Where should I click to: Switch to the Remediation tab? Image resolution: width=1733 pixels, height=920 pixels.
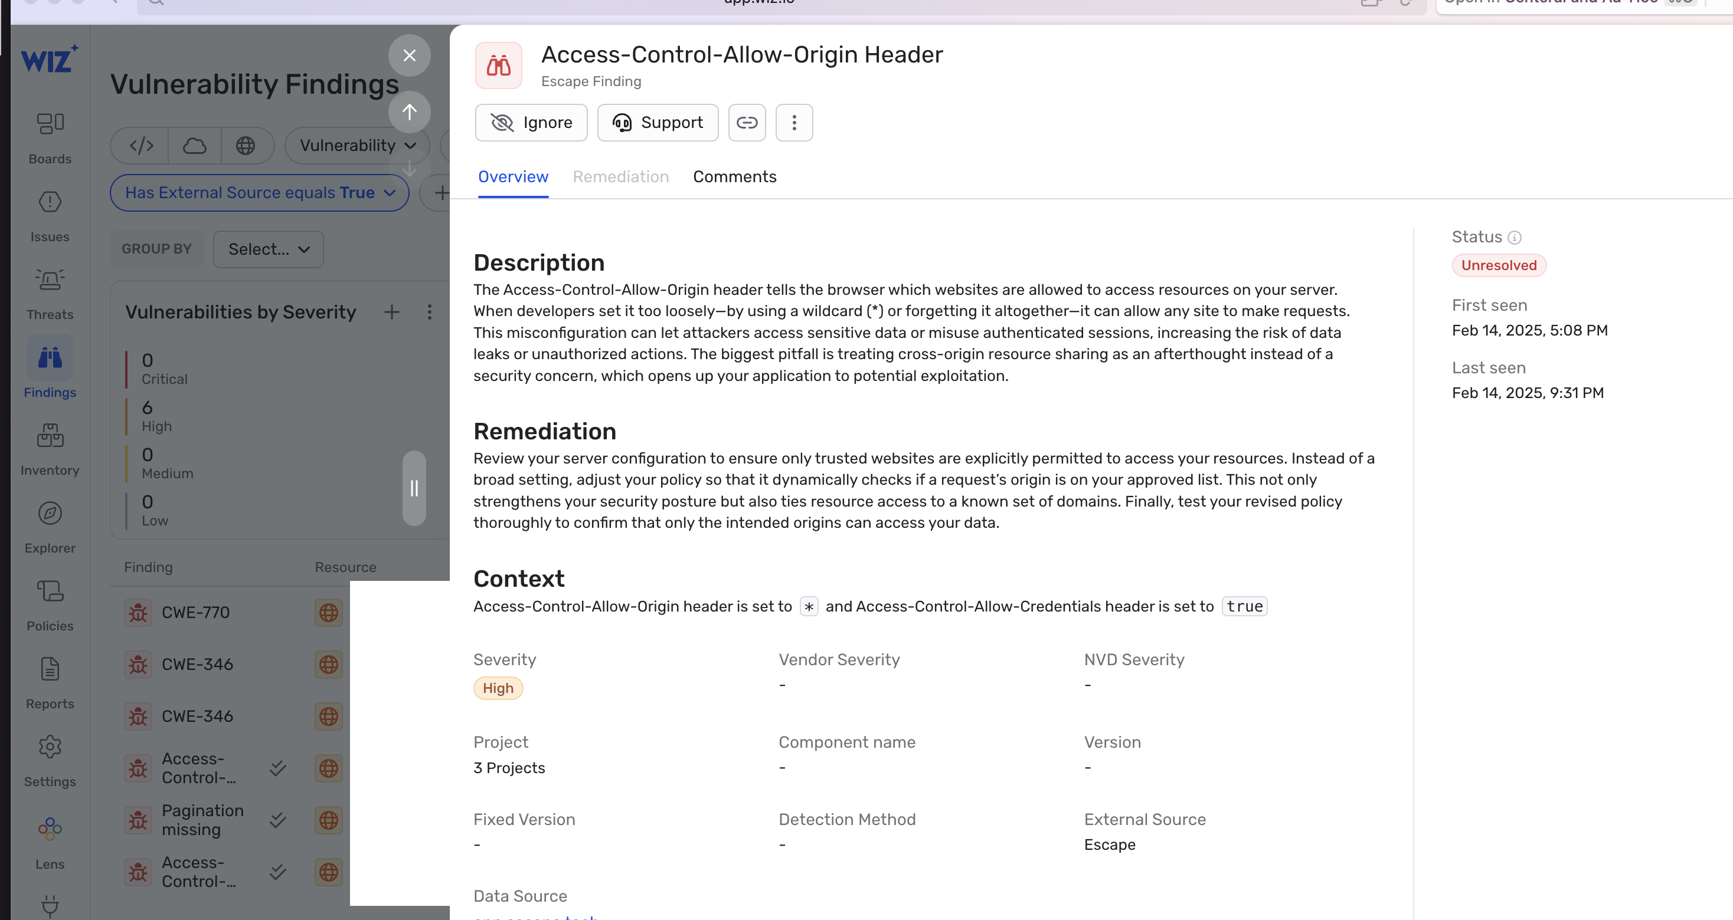point(620,177)
